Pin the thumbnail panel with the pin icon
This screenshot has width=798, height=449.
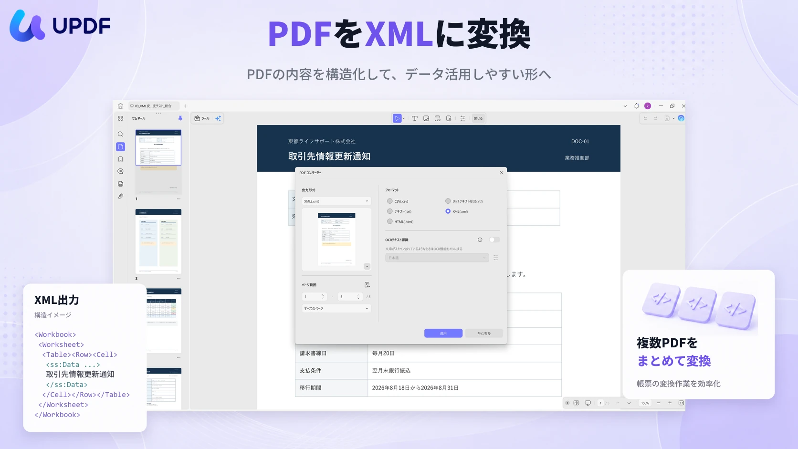click(x=180, y=118)
